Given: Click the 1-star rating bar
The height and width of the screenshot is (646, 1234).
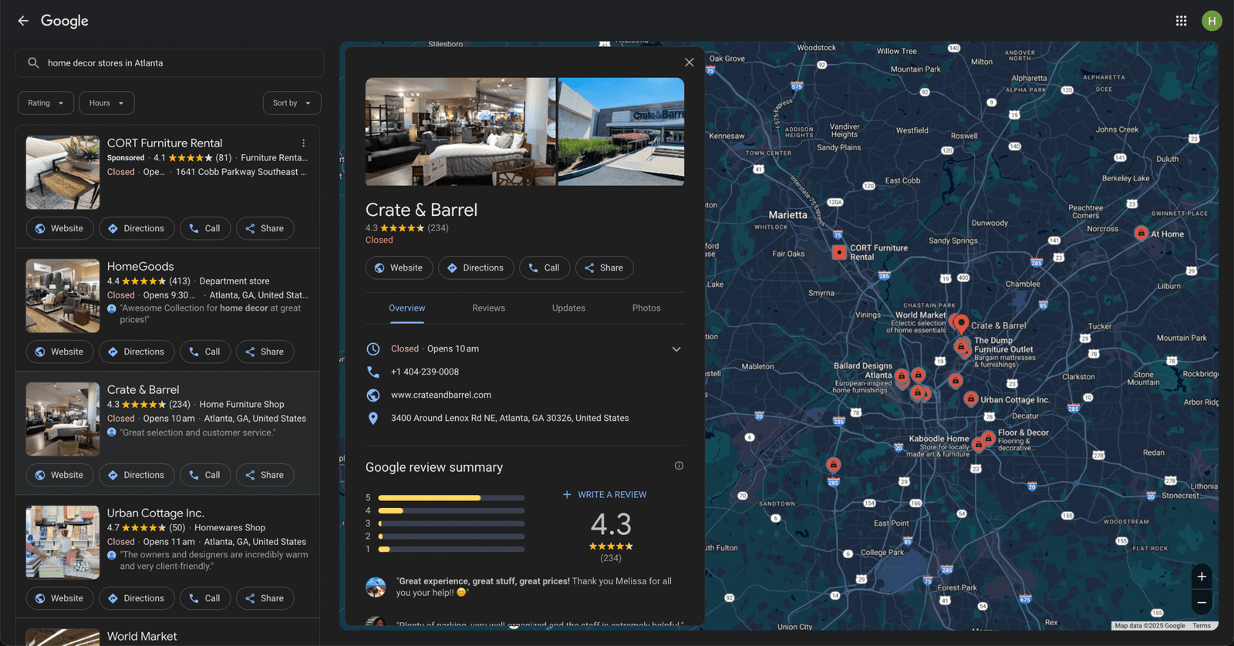Looking at the screenshot, I should pos(451,549).
